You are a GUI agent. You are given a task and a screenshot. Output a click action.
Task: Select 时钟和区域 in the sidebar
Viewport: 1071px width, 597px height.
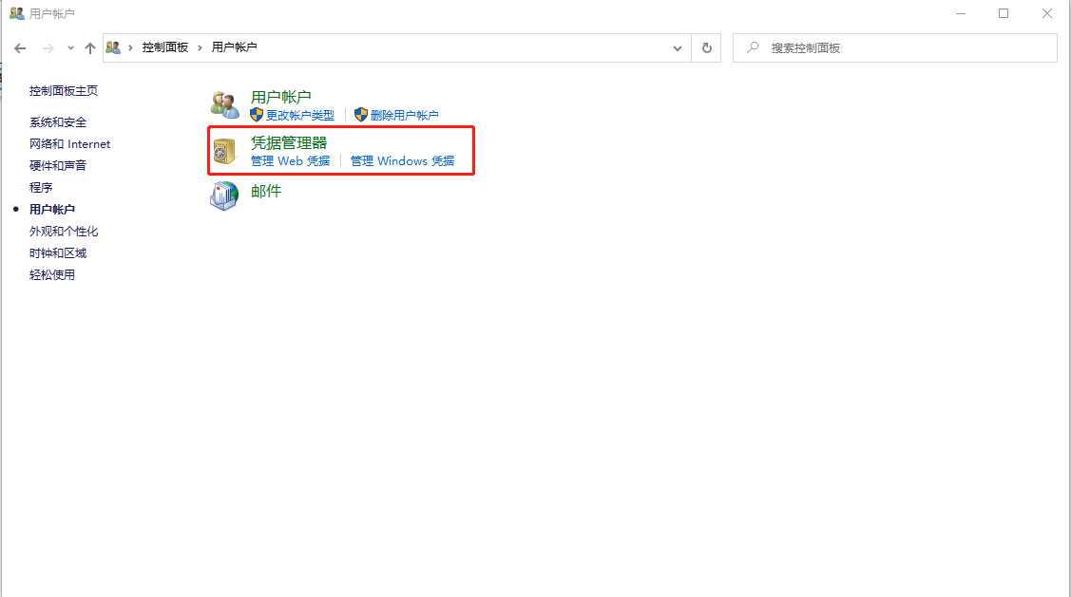coord(58,253)
